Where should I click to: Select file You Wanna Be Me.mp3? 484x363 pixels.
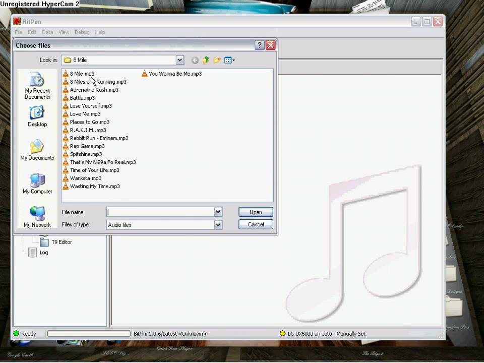(x=171, y=74)
